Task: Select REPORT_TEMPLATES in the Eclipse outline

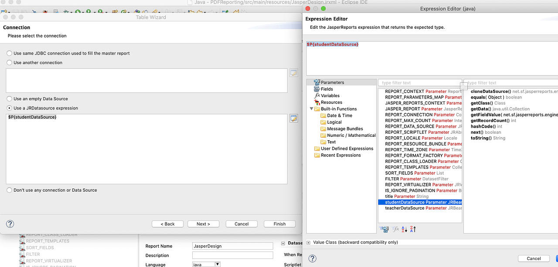Action: [48, 241]
